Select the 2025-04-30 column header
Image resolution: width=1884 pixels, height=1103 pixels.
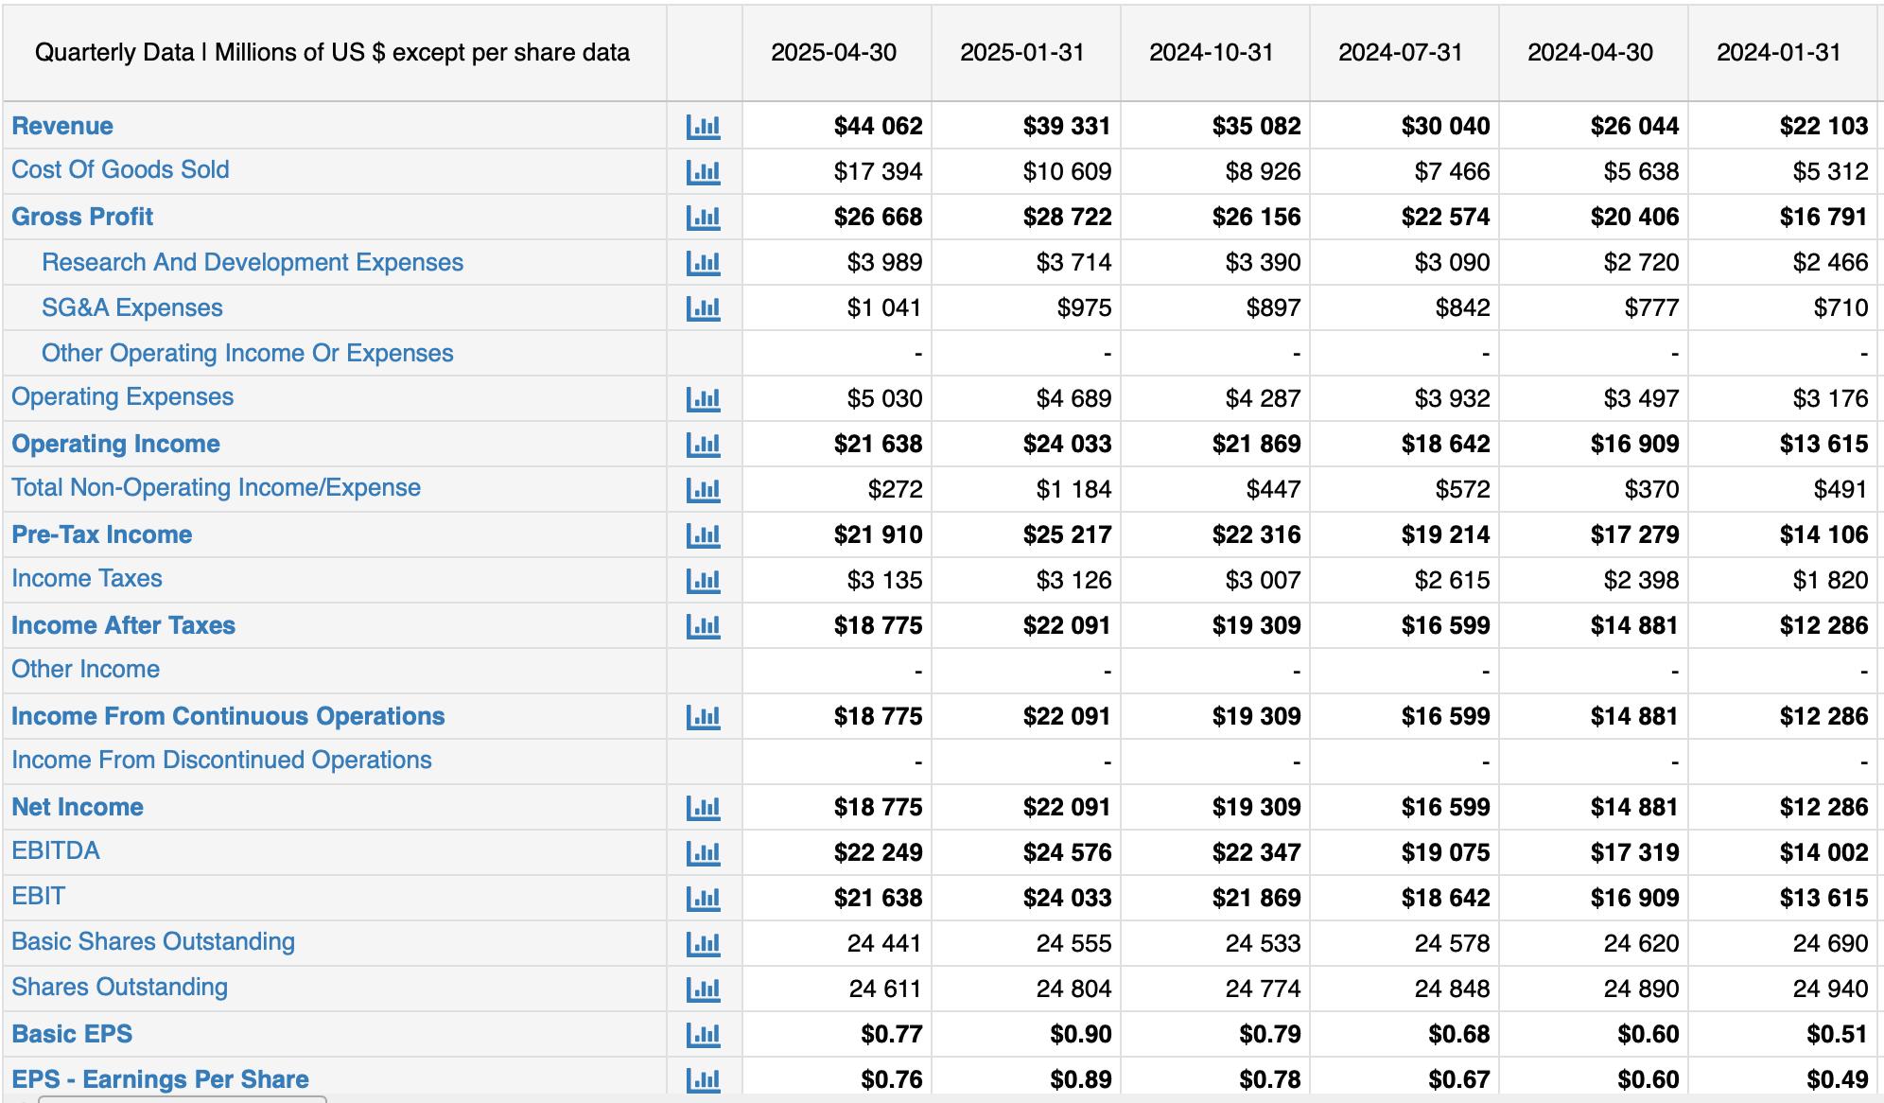coord(834,52)
